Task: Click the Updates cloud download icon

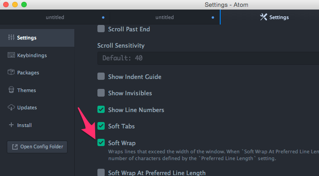Action: pyautogui.click(x=11, y=108)
